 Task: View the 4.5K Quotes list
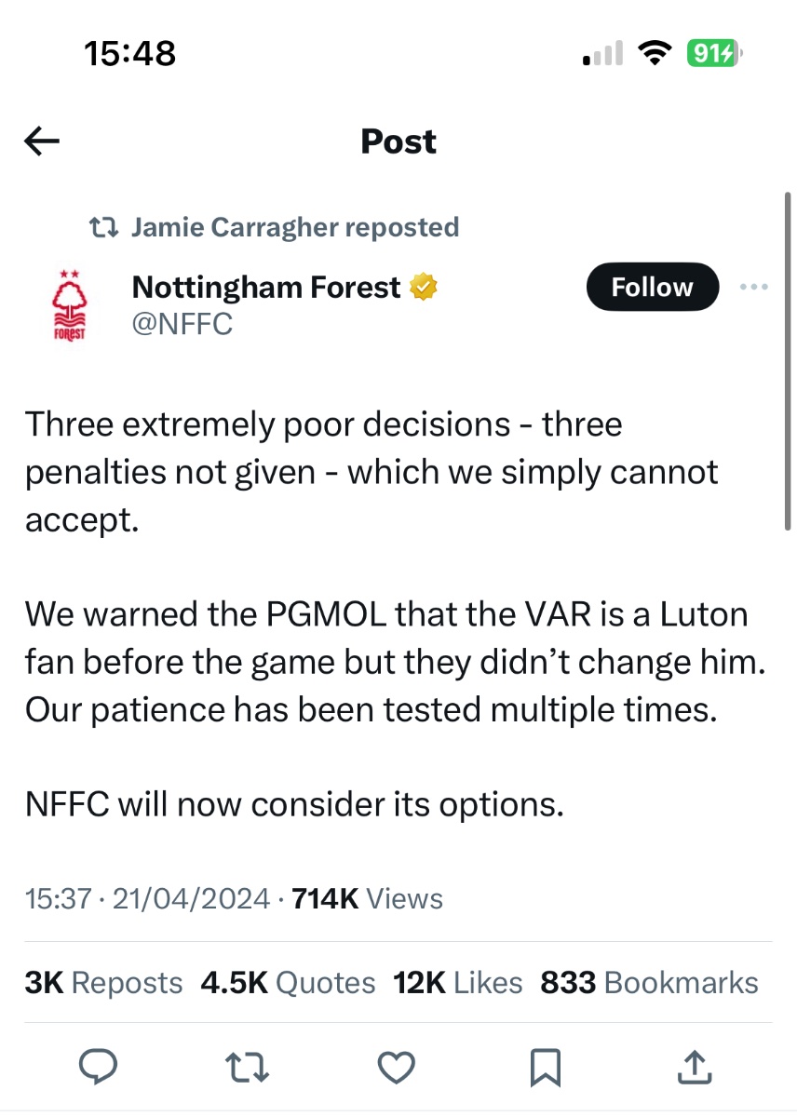pos(288,983)
